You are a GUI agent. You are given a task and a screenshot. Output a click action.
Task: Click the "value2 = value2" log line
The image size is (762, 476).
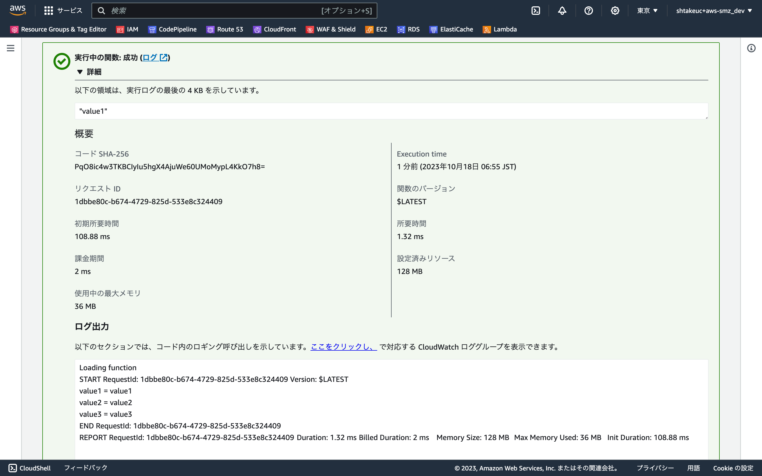pyautogui.click(x=106, y=403)
